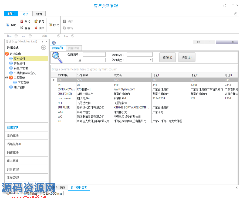
Task: Switch to the 数据编辑 tab
Action: pos(74,48)
